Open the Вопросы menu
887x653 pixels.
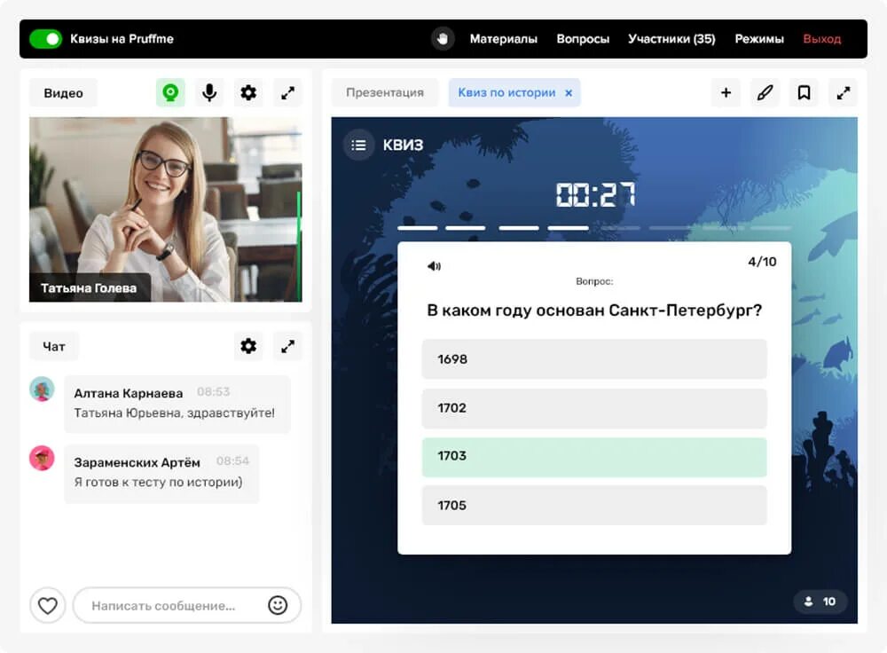tap(583, 39)
